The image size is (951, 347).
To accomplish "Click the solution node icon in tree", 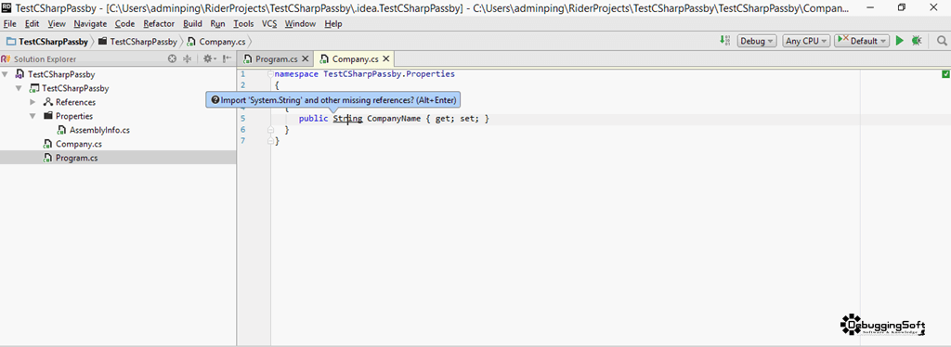I will [x=20, y=74].
